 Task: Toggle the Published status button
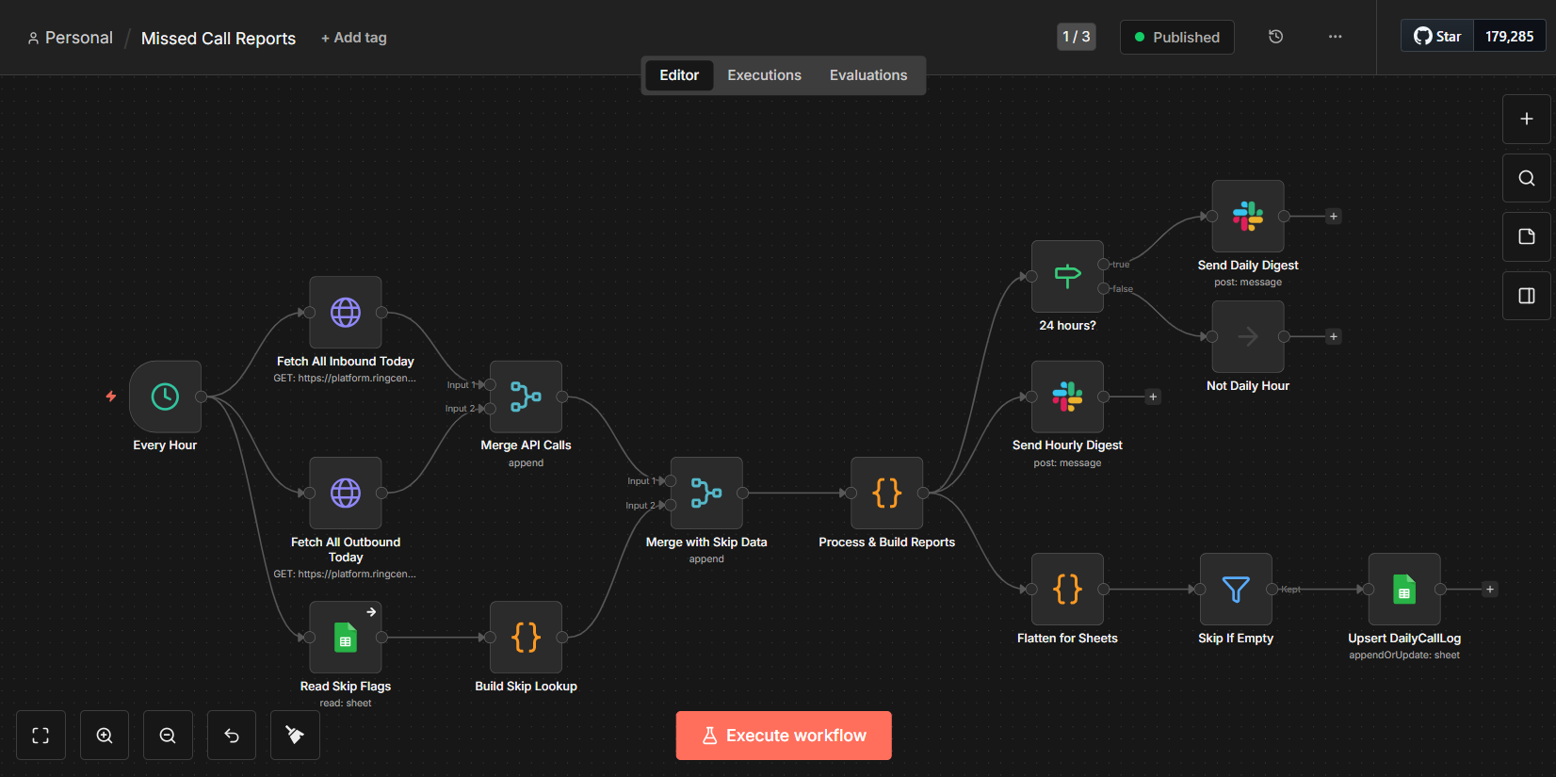pyautogui.click(x=1176, y=38)
